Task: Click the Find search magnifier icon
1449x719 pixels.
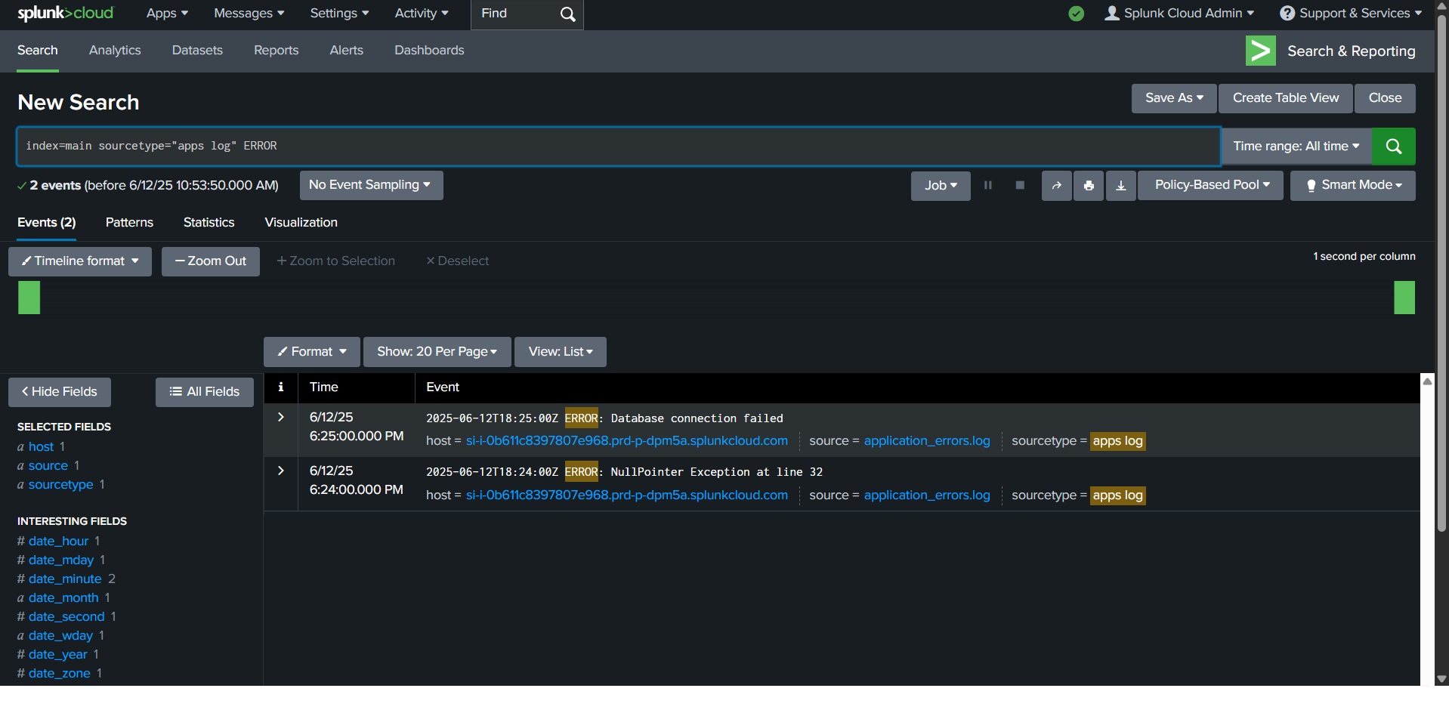Action: [x=568, y=14]
